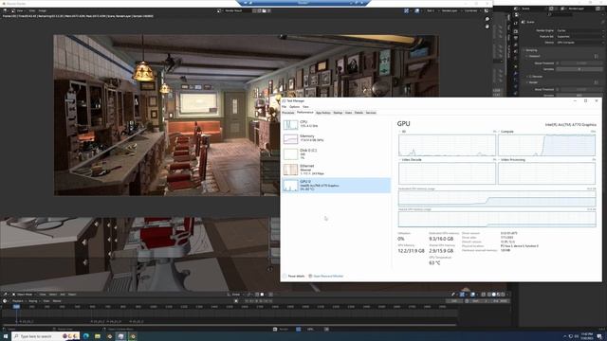
Task: Collapse the Viewport sampling subpanel
Action: click(x=533, y=56)
